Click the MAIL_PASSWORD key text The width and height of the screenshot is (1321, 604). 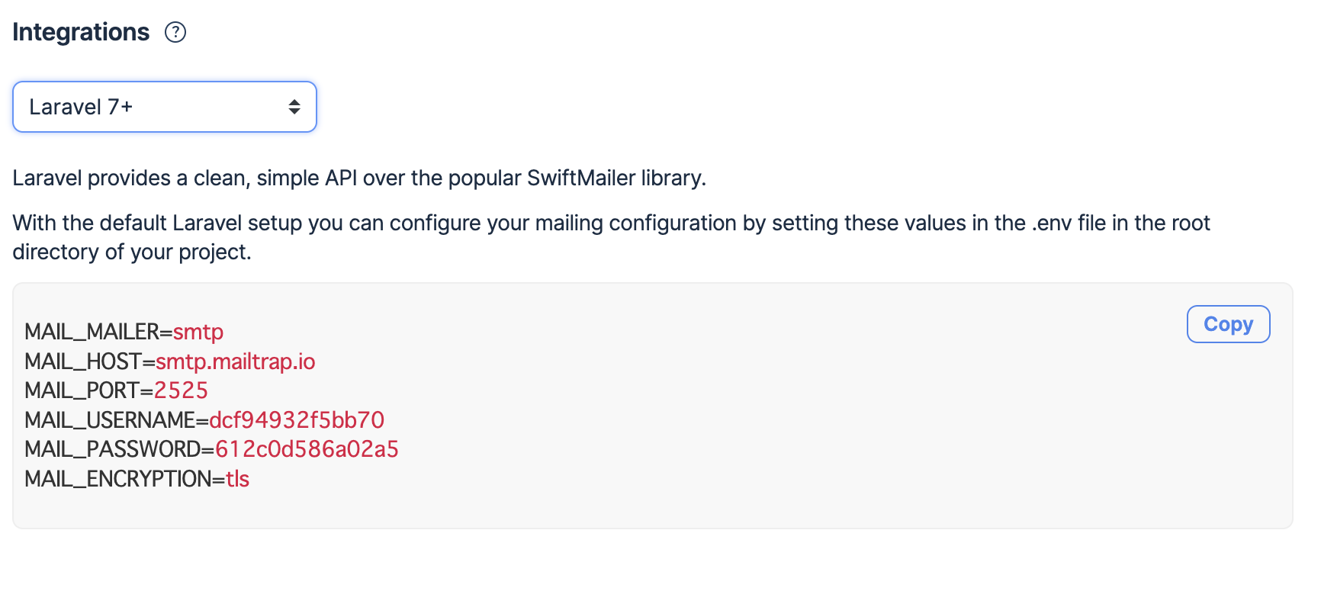pos(113,449)
